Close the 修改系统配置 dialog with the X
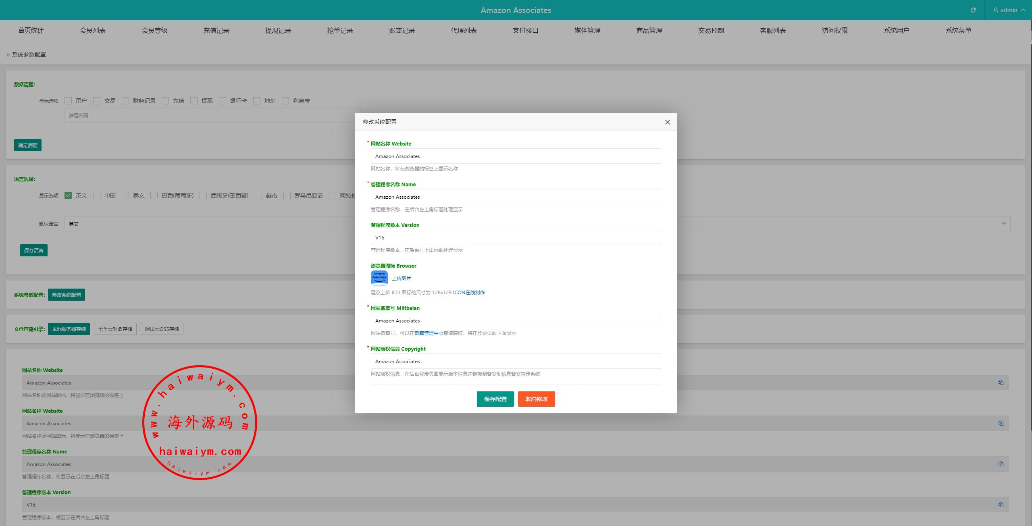The height and width of the screenshot is (526, 1032). [667, 122]
